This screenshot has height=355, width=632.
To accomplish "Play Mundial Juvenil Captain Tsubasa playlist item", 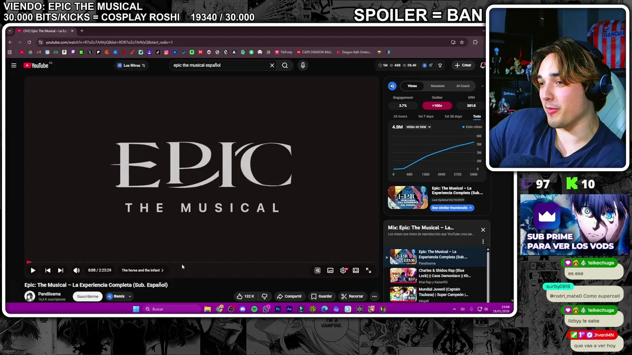I will pos(434,294).
